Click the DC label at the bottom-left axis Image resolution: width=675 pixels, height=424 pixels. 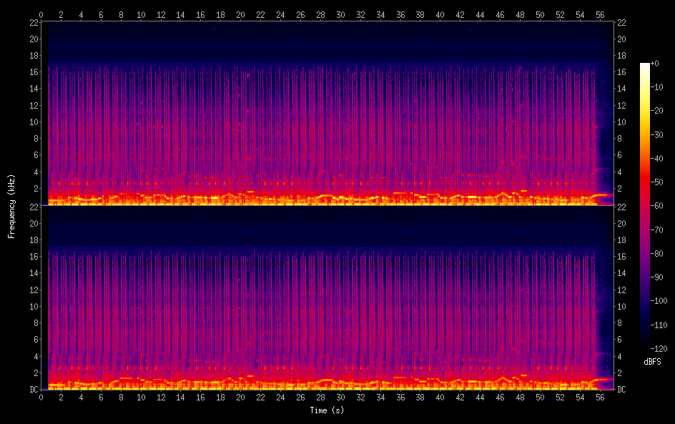32,390
